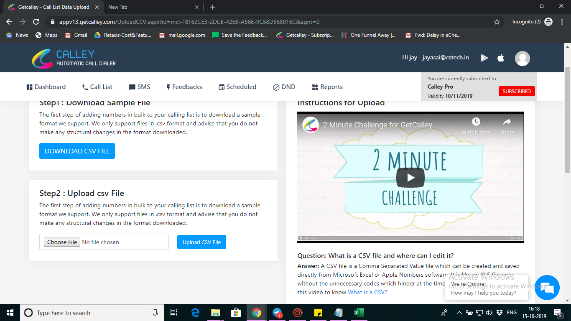
Task: Click the Chrome taskbar icon
Action: 257,313
